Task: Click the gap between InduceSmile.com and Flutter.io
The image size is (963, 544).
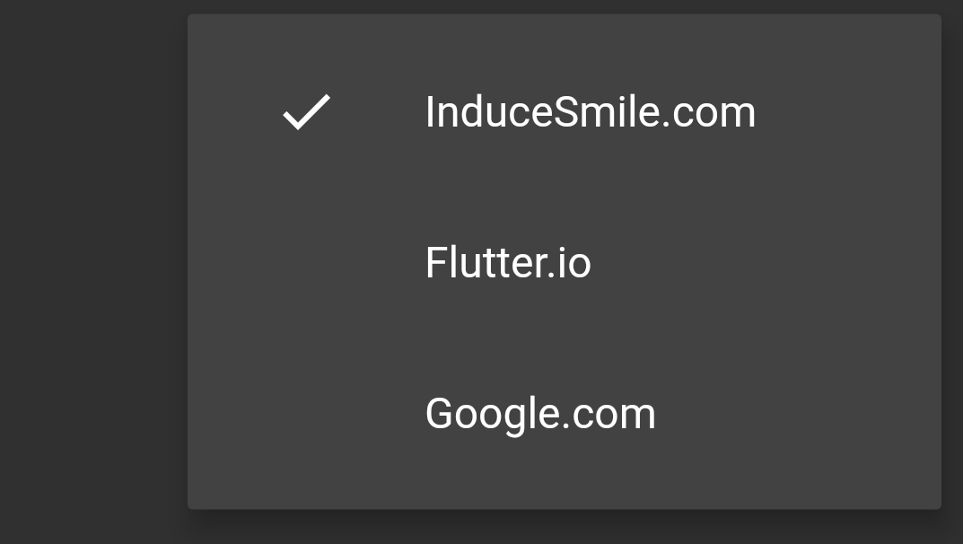Action: pyautogui.click(x=564, y=187)
